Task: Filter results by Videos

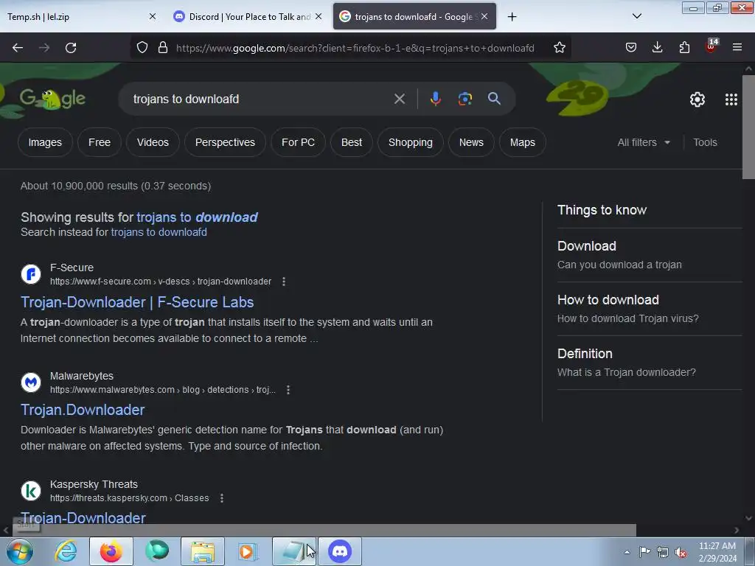Action: click(x=153, y=142)
